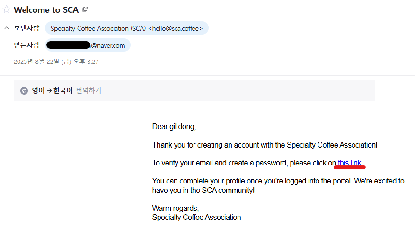Star the Welcome to SCA email
415x235 pixels.
(x=7, y=9)
